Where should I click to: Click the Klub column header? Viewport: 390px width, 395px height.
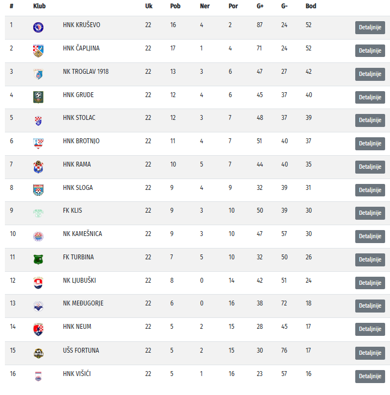click(x=40, y=7)
